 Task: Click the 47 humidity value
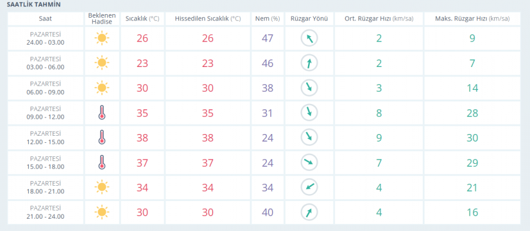(267, 38)
